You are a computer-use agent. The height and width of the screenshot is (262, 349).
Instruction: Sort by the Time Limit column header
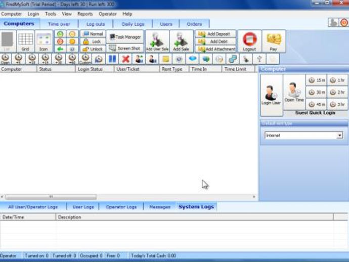[x=238, y=69]
